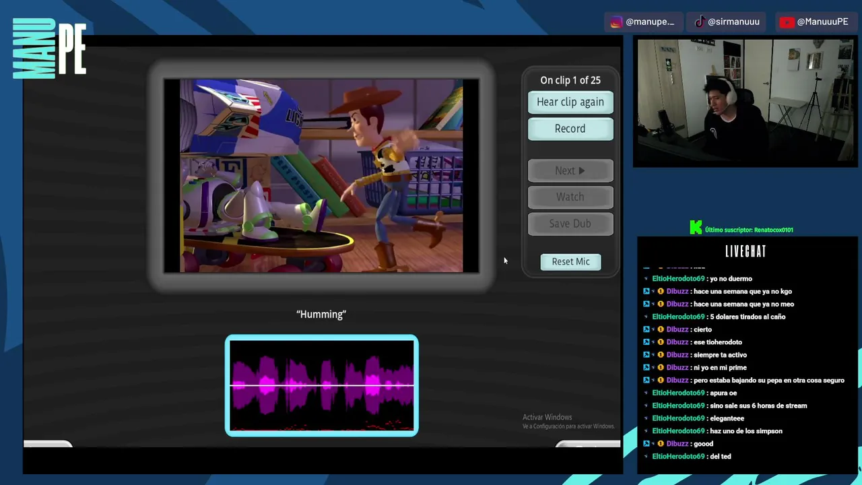
Task: Click the Save Dub button
Action: click(x=570, y=224)
